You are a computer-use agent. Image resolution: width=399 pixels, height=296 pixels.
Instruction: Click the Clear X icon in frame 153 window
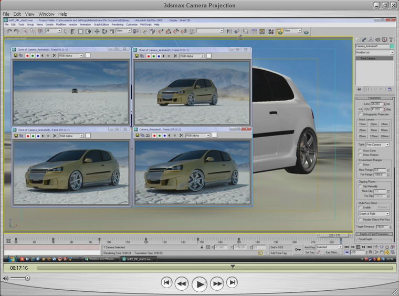54,136
